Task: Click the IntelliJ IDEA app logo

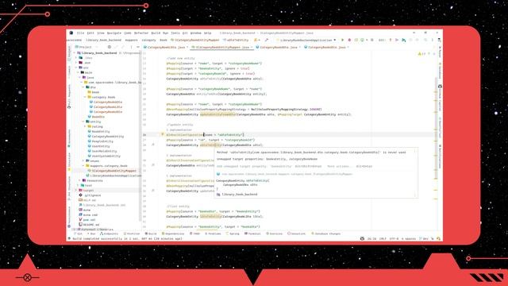Action: (x=71, y=33)
